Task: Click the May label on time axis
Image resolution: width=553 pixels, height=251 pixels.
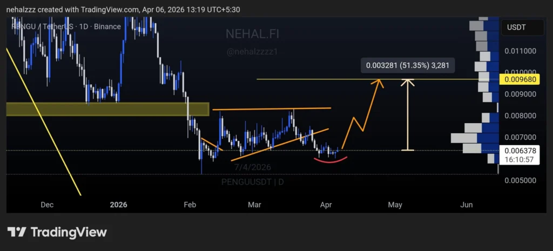Action: coord(395,205)
